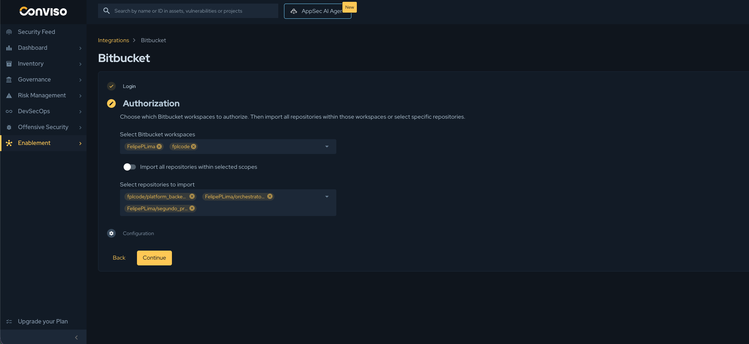Collapse the sidebar with the arrow
Image resolution: width=749 pixels, height=344 pixels.
[x=76, y=338]
